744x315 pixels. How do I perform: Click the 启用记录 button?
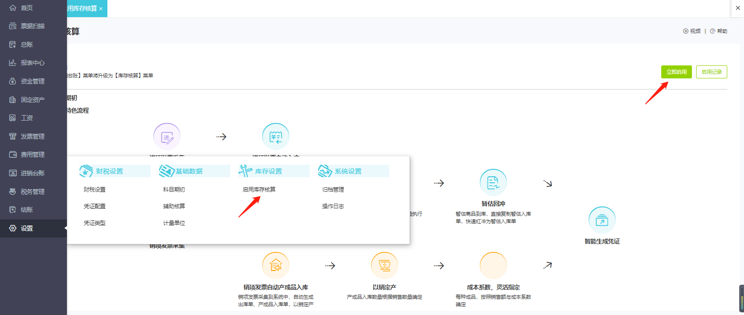pyautogui.click(x=711, y=72)
